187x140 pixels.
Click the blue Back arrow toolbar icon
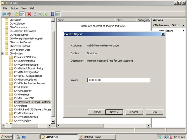pyautogui.click(x=4, y=14)
